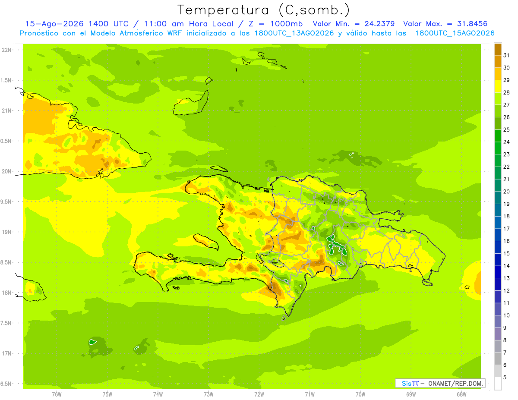Click the '68W' longitude label

tap(461, 394)
